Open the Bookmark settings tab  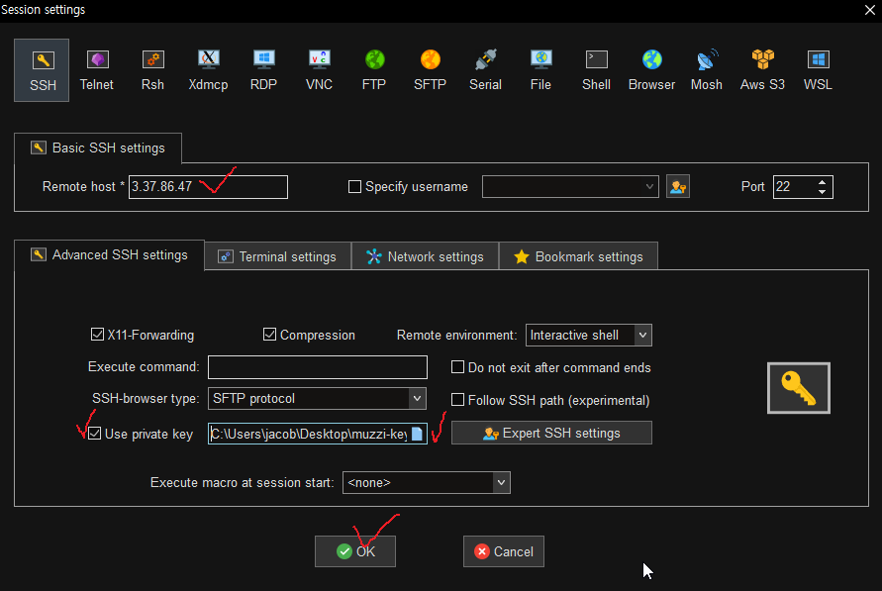click(x=578, y=256)
